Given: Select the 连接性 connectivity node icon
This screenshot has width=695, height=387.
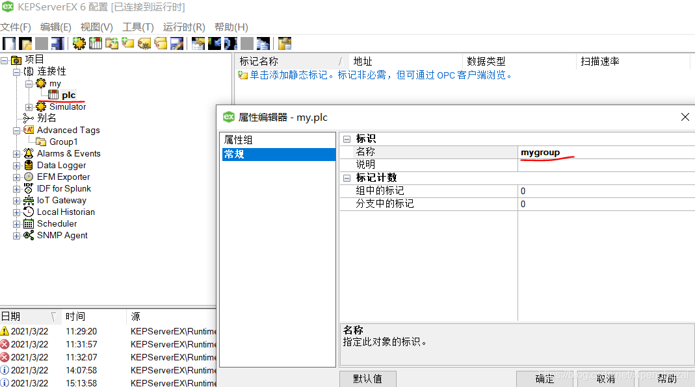Looking at the screenshot, I should tap(29, 71).
